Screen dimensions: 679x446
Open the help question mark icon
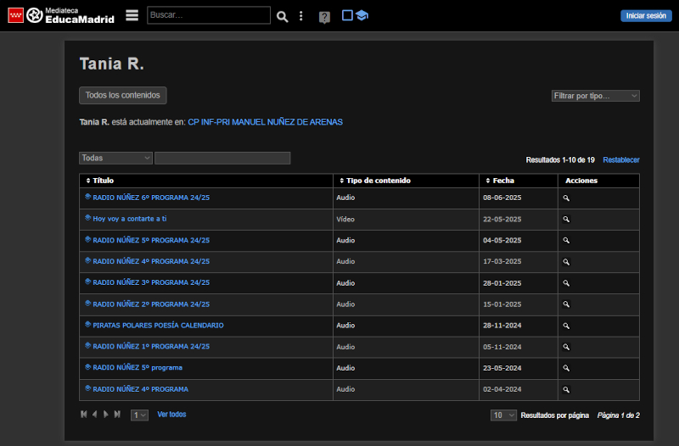click(x=324, y=17)
